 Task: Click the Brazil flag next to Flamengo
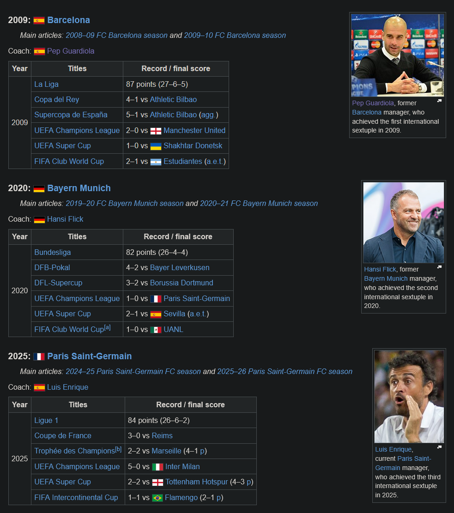point(157,498)
